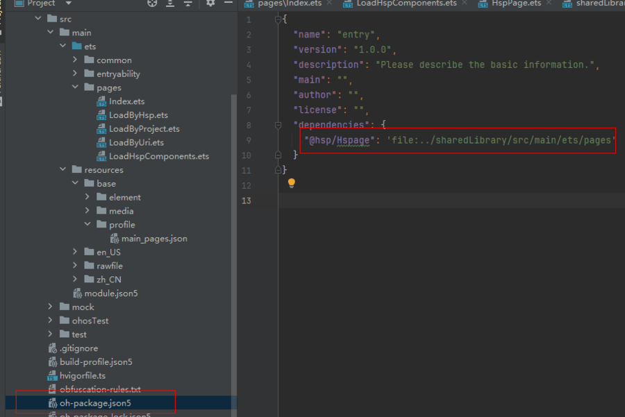Open LoadByHsp.ets in the project tree

pyautogui.click(x=138, y=115)
